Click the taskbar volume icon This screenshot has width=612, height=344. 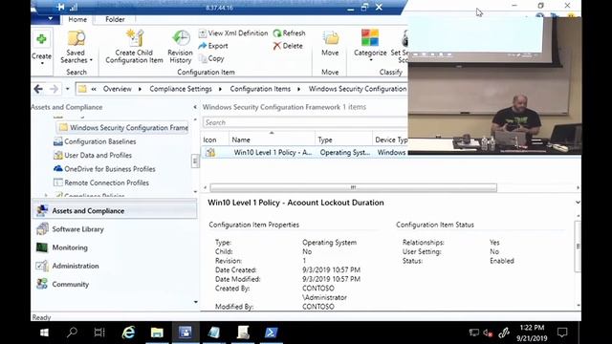[488, 333]
